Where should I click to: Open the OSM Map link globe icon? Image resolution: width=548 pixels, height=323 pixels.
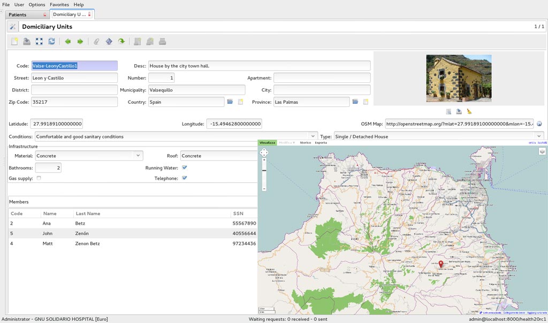539,124
